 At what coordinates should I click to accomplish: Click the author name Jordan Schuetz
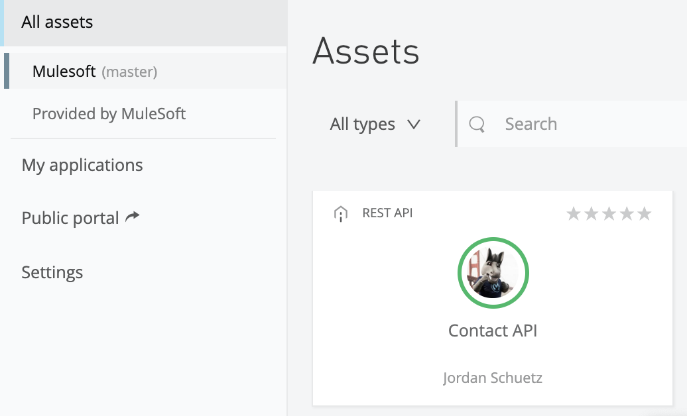(493, 378)
